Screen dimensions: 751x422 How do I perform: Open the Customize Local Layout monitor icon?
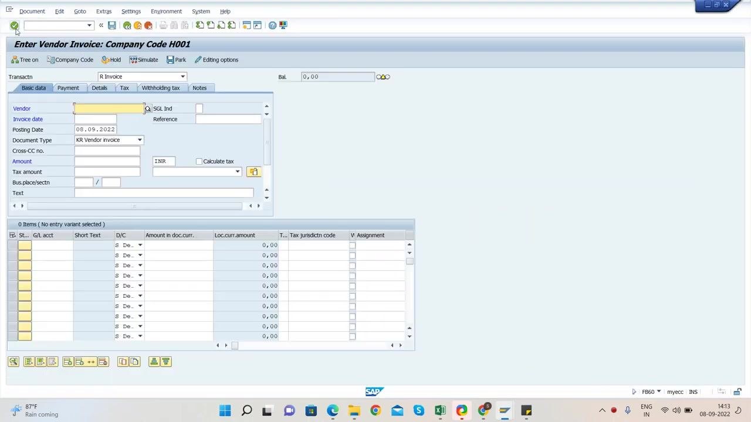click(x=283, y=25)
